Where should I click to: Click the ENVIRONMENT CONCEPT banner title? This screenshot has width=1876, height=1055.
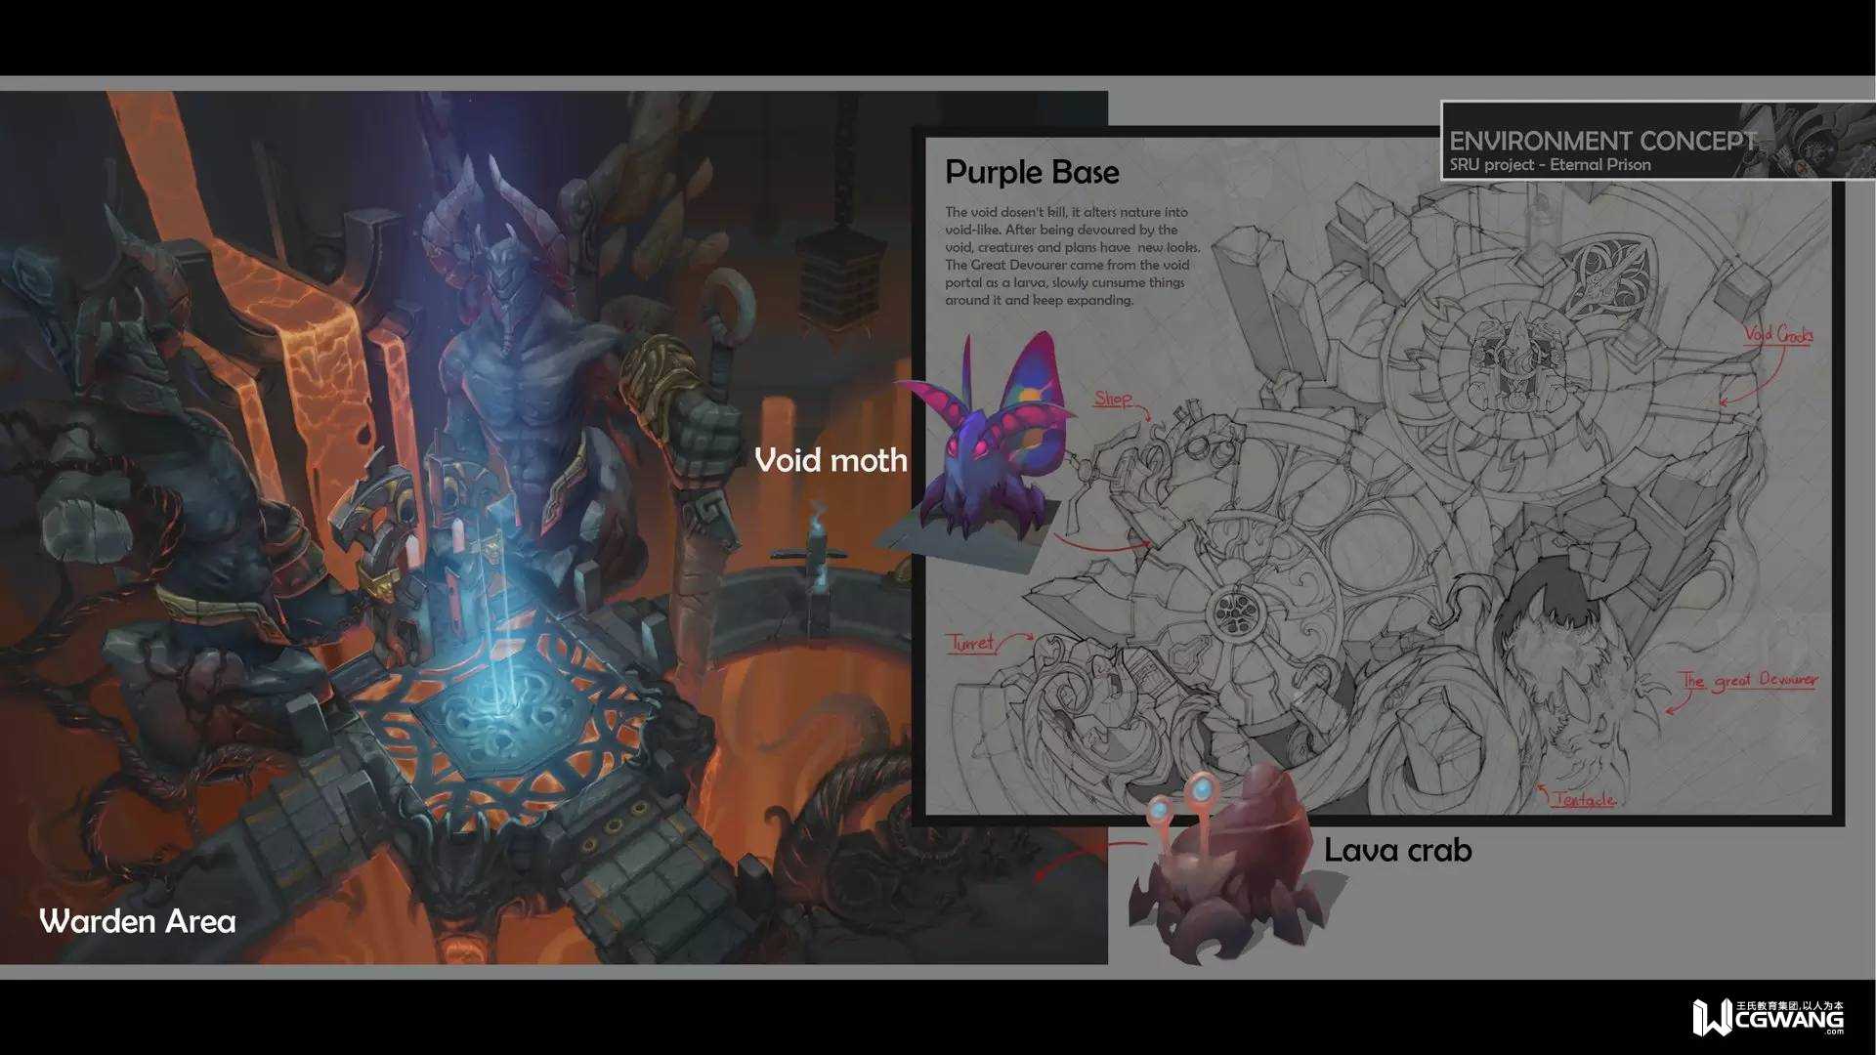coord(1602,141)
